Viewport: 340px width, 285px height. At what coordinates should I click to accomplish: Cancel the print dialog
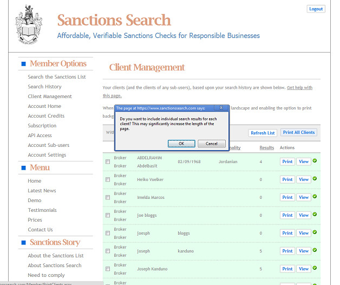(x=212, y=144)
